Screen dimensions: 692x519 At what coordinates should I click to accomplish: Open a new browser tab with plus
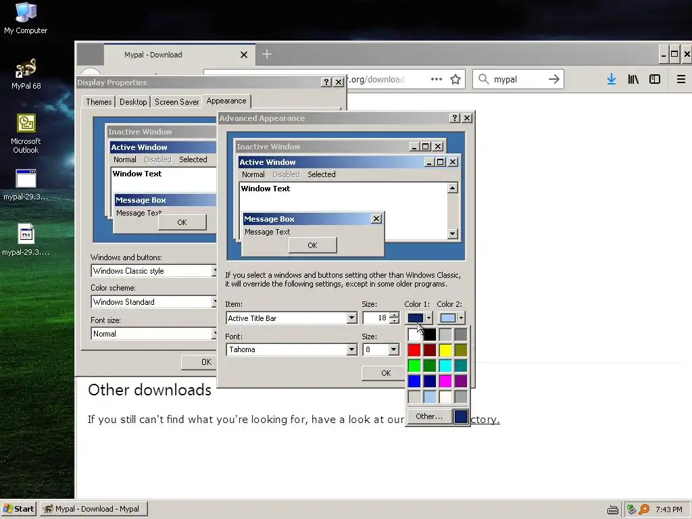click(266, 54)
